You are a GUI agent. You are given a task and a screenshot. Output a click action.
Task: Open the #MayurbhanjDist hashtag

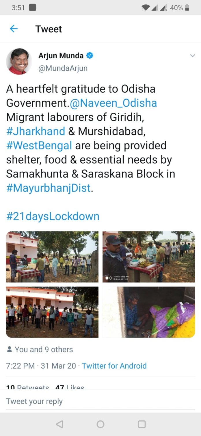tap(49, 188)
